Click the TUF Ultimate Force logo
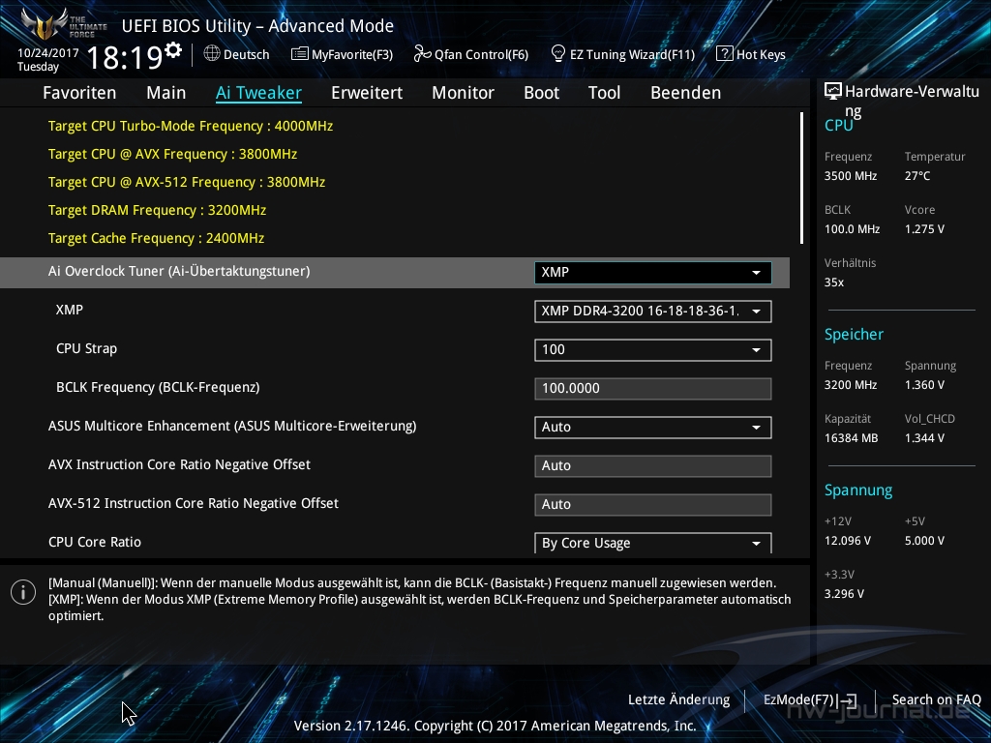The height and width of the screenshot is (743, 991). [x=63, y=24]
